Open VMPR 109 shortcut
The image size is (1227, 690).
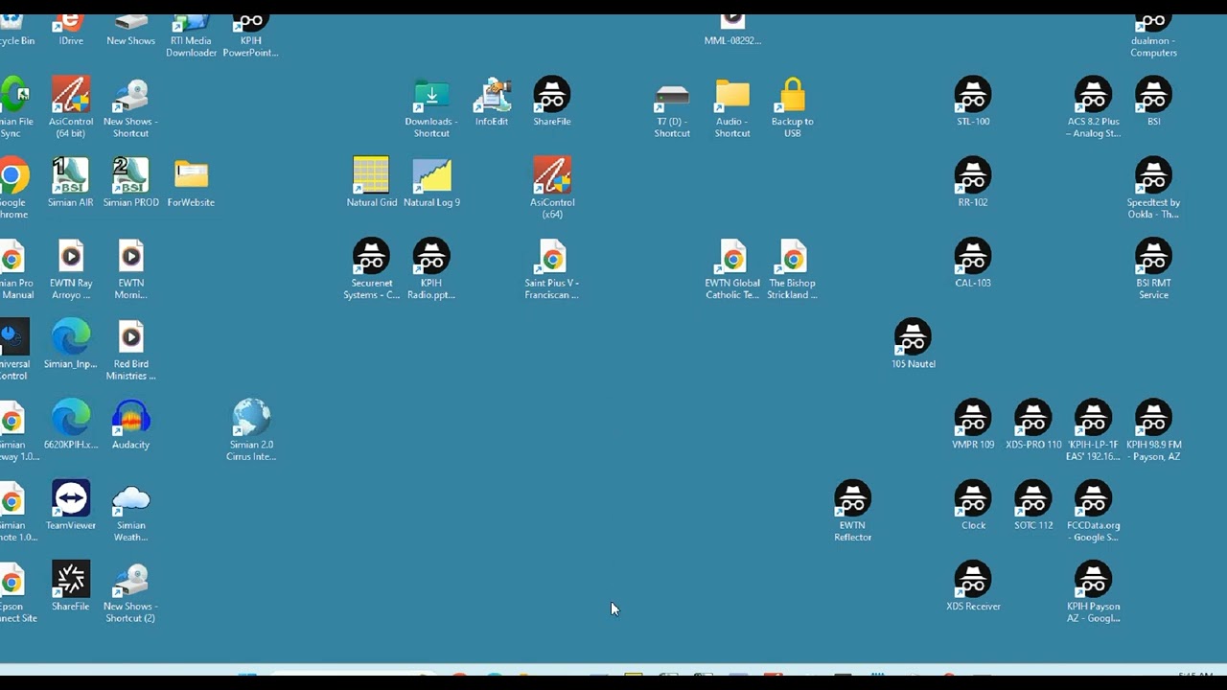tap(973, 425)
